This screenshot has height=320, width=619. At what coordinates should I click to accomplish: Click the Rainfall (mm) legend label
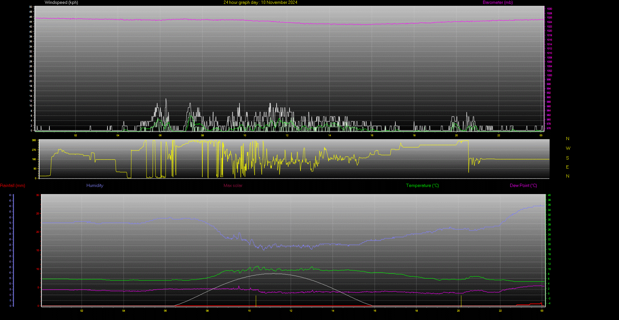point(13,186)
